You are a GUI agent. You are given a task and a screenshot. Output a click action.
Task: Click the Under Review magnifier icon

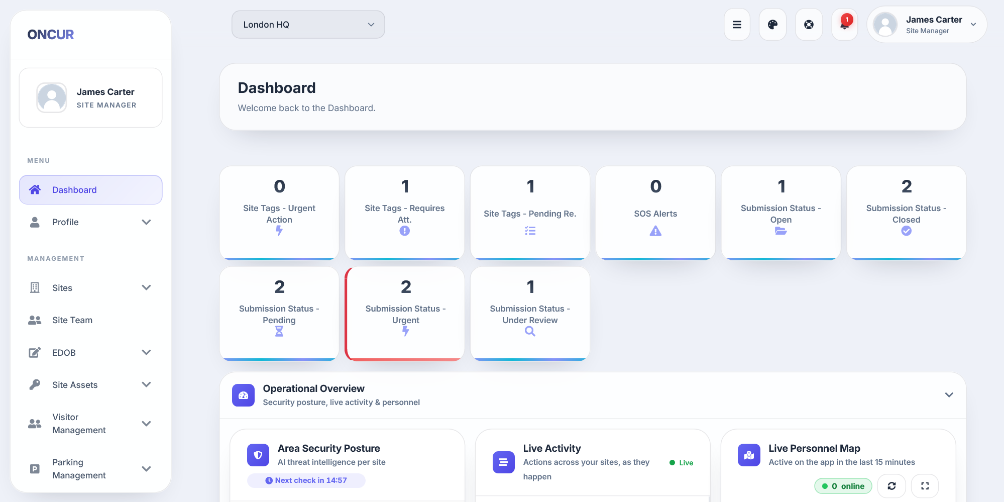530,332
